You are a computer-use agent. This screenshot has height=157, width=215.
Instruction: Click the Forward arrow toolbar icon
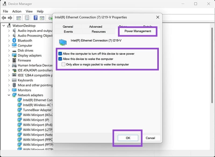10,18
